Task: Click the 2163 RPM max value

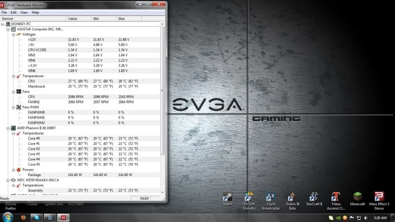Action: point(126,97)
